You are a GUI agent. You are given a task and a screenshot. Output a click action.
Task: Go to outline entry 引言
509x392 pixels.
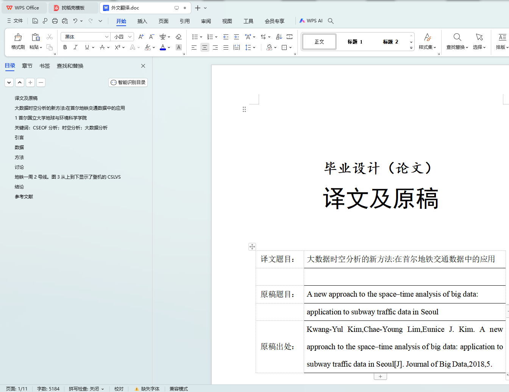pos(19,138)
